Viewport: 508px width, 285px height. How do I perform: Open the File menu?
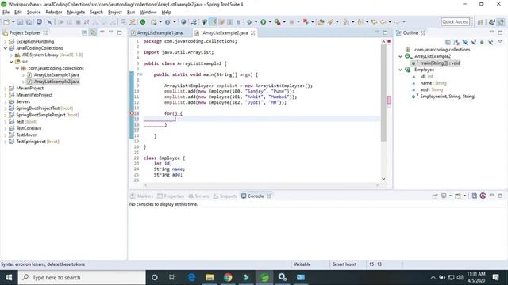[6, 13]
